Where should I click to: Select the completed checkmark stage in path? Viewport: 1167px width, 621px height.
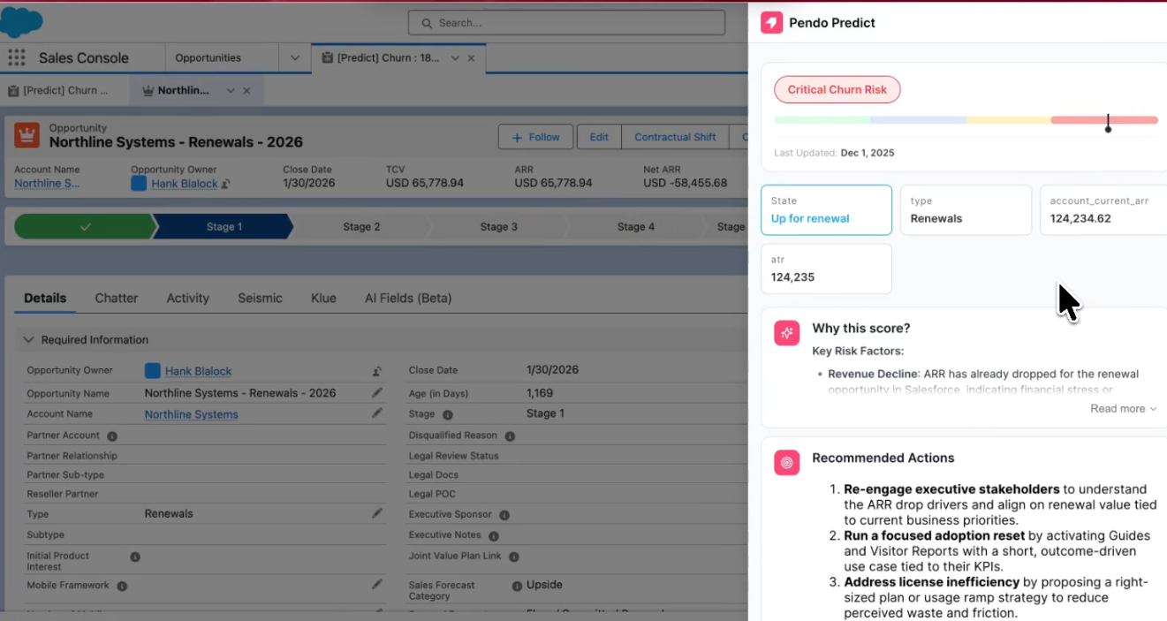point(85,227)
